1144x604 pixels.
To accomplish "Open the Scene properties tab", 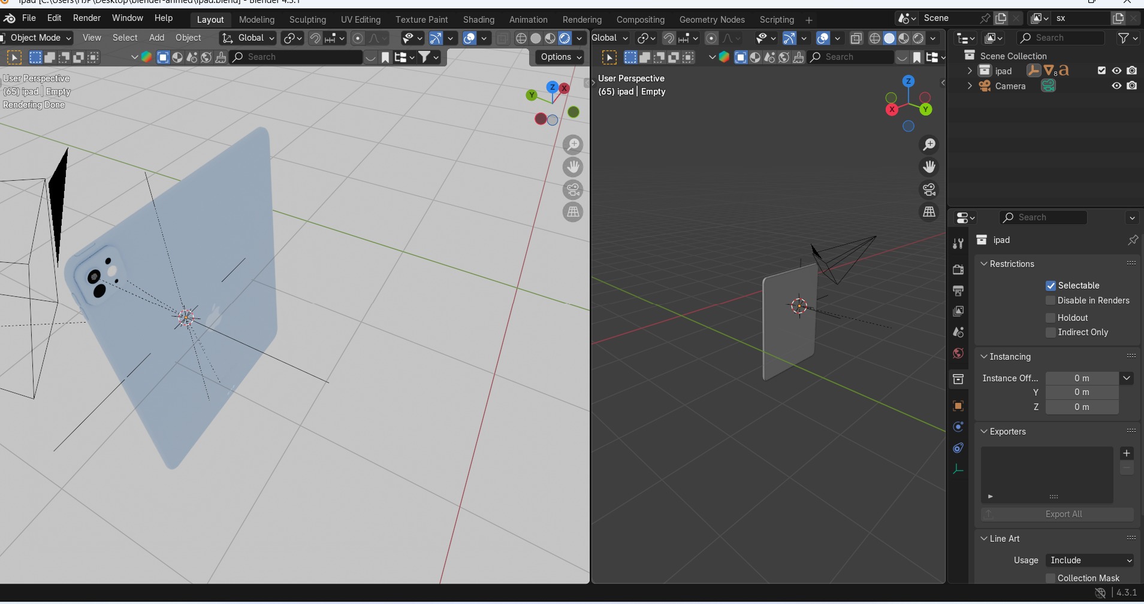I will (x=958, y=332).
